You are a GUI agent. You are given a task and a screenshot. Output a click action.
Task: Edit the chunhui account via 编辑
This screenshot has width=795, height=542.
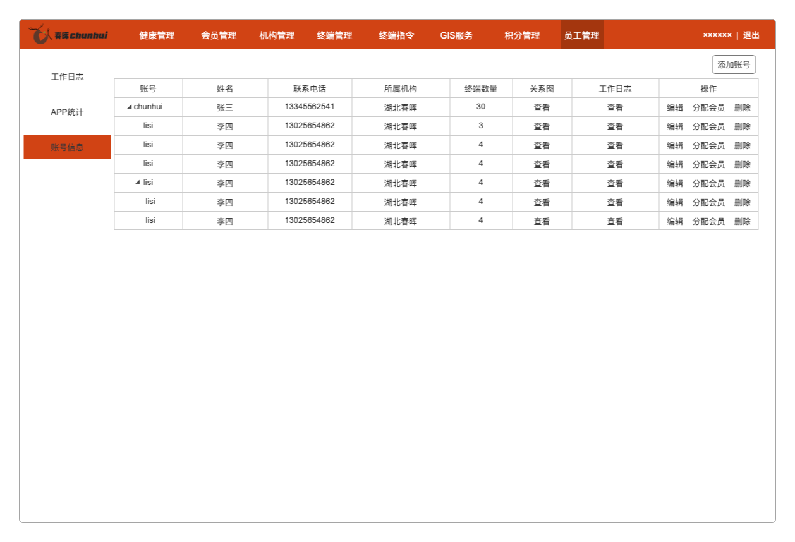[675, 107]
